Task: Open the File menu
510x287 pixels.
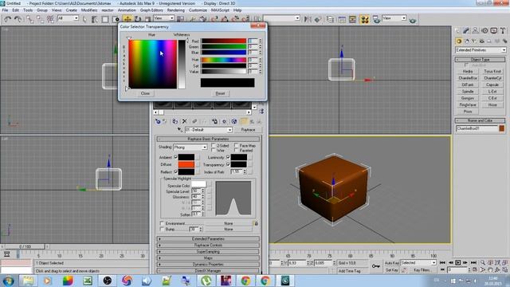Action: (x=6, y=10)
